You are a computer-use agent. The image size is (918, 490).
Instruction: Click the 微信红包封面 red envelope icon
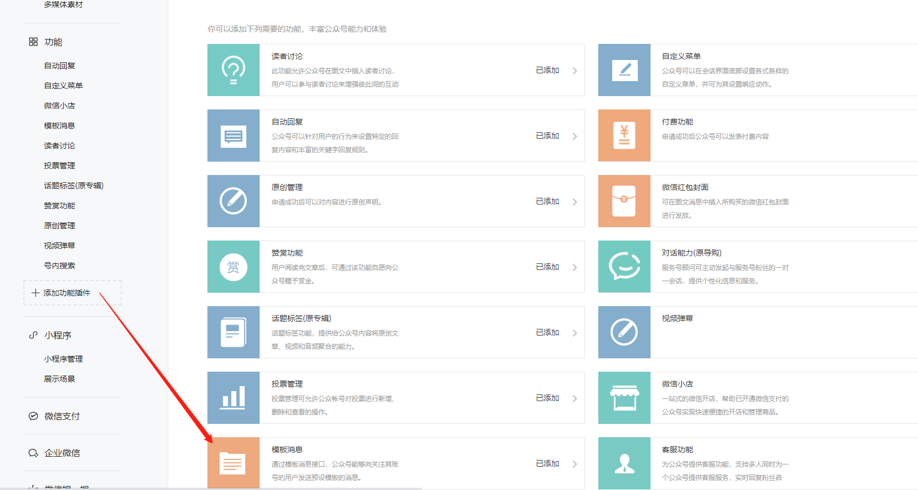624,201
